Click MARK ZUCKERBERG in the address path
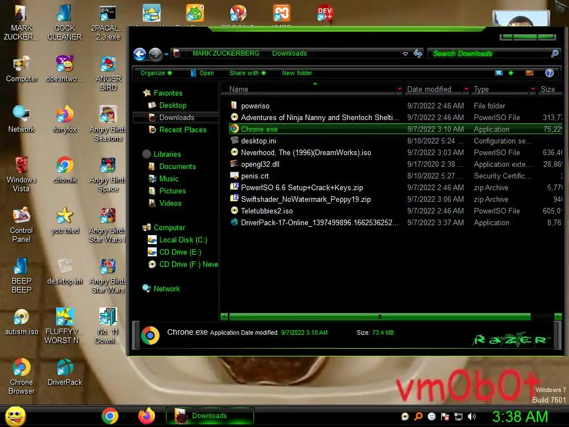 tap(226, 53)
